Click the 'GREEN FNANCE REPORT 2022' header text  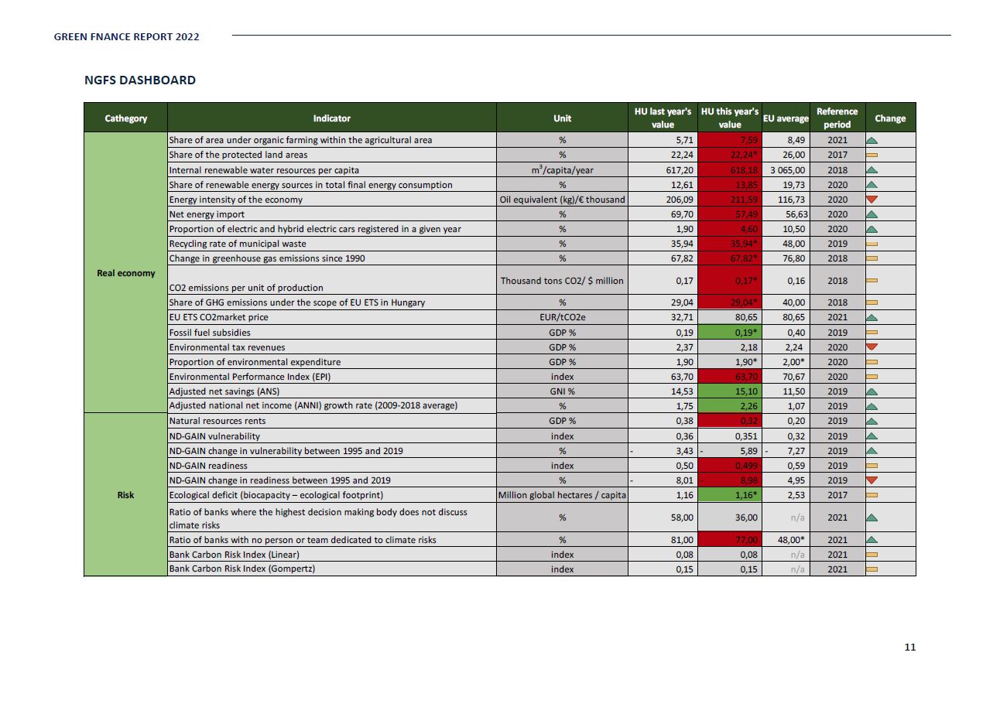(x=127, y=36)
